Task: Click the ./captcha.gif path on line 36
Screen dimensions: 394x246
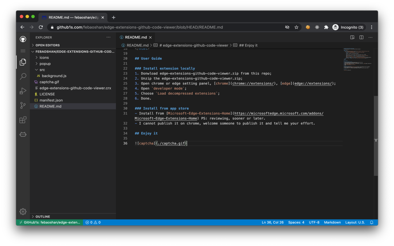Action: [171, 143]
